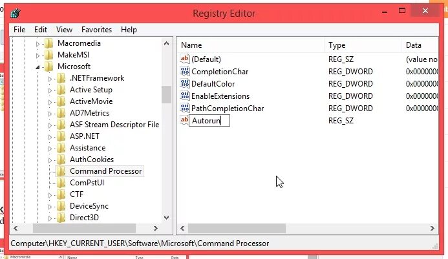
Task: Click the registry path in status bar
Action: [x=140, y=243]
